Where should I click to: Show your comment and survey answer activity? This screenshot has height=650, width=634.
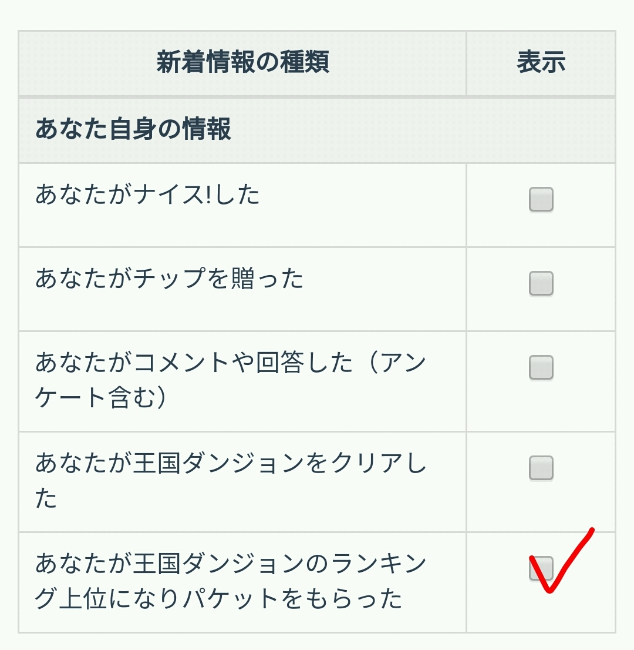coord(541,368)
